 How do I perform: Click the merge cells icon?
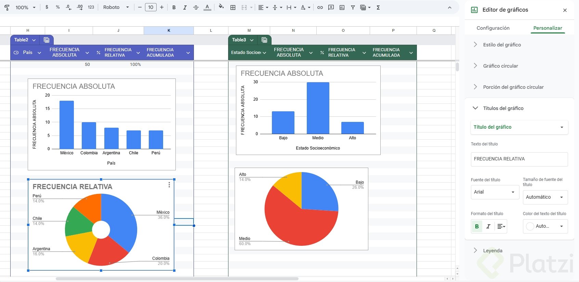244,7
